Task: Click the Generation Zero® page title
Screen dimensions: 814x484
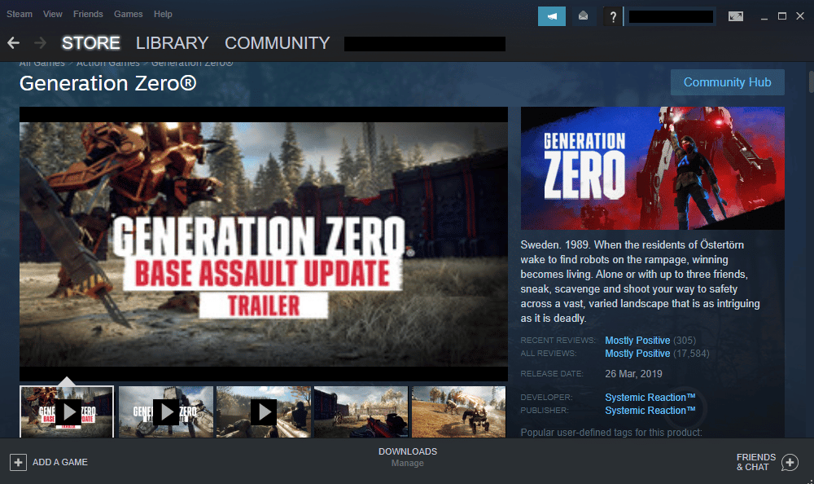Action: click(108, 83)
